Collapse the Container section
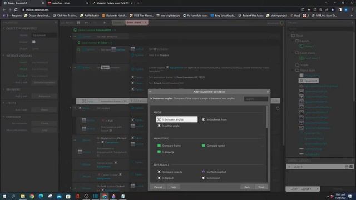Screen dimensions: 356x200 [x=4, y=117]
